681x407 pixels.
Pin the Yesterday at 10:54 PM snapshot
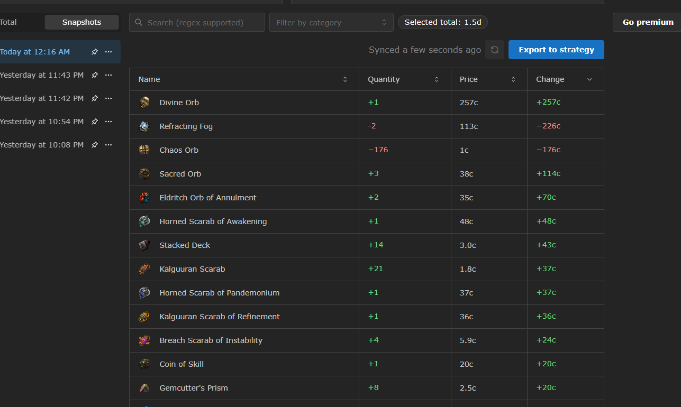click(x=95, y=122)
